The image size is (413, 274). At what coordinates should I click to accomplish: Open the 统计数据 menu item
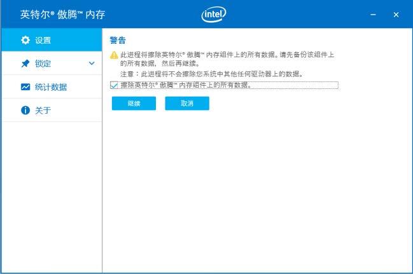pos(52,87)
